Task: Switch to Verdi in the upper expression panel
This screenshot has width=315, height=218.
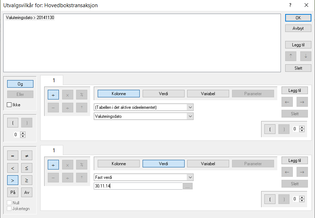Action: [163, 94]
